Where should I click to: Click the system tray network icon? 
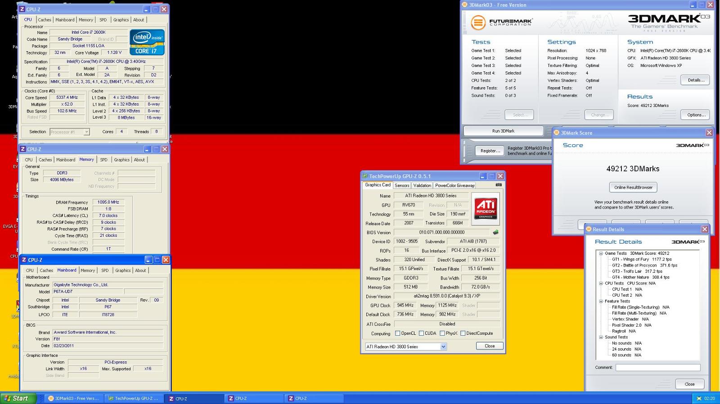(x=699, y=398)
